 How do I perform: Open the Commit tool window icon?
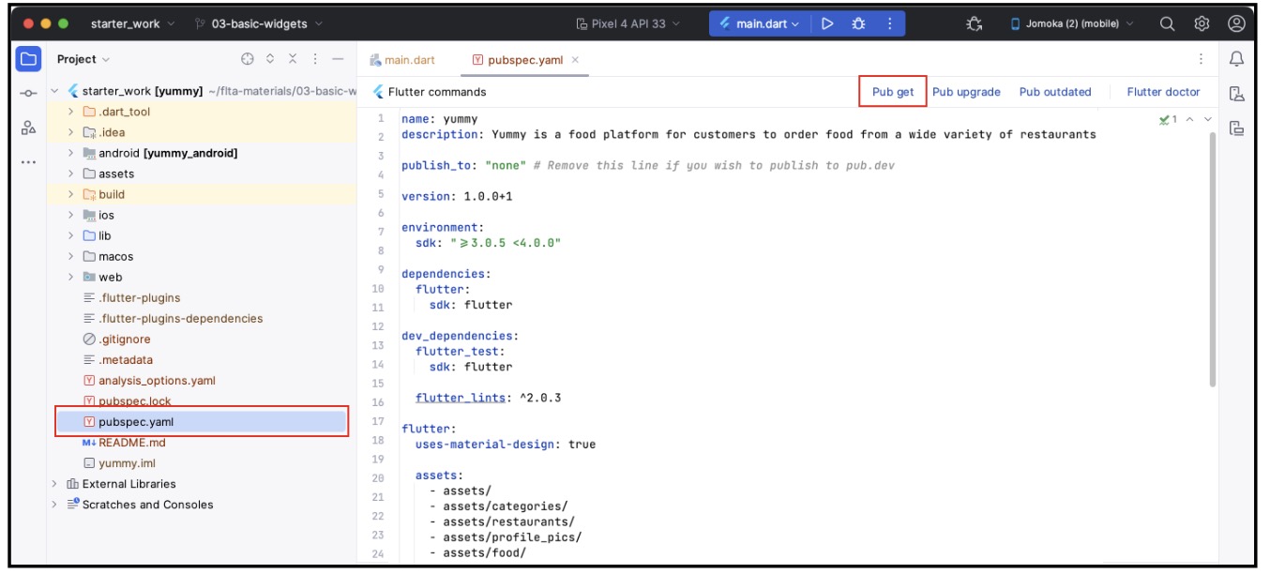(x=29, y=93)
